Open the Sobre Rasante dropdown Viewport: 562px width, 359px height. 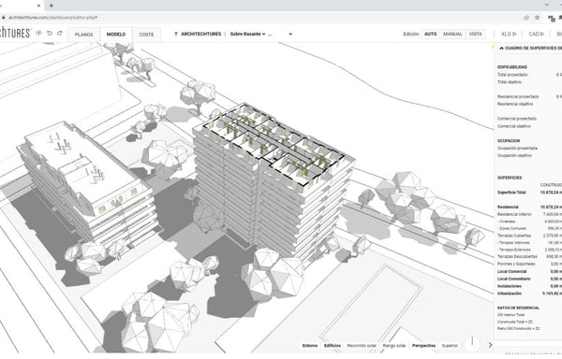click(247, 34)
